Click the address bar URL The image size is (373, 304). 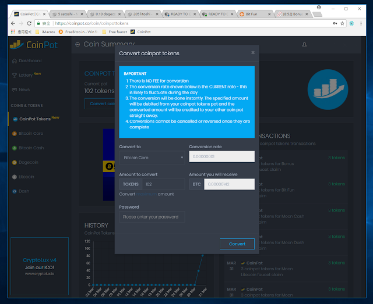[x=92, y=23]
